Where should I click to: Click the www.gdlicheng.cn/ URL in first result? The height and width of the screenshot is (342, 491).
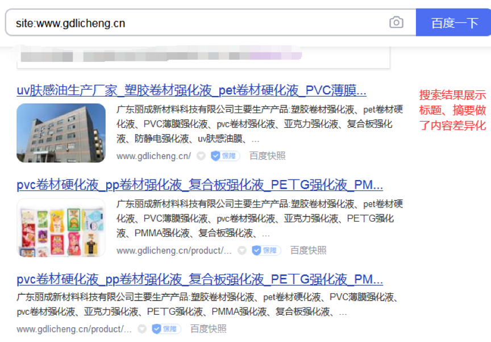[154, 156]
